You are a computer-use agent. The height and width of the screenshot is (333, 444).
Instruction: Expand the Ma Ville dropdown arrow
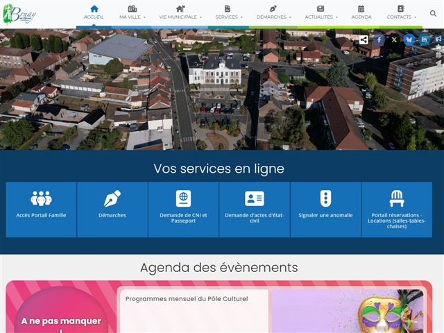coord(144,17)
